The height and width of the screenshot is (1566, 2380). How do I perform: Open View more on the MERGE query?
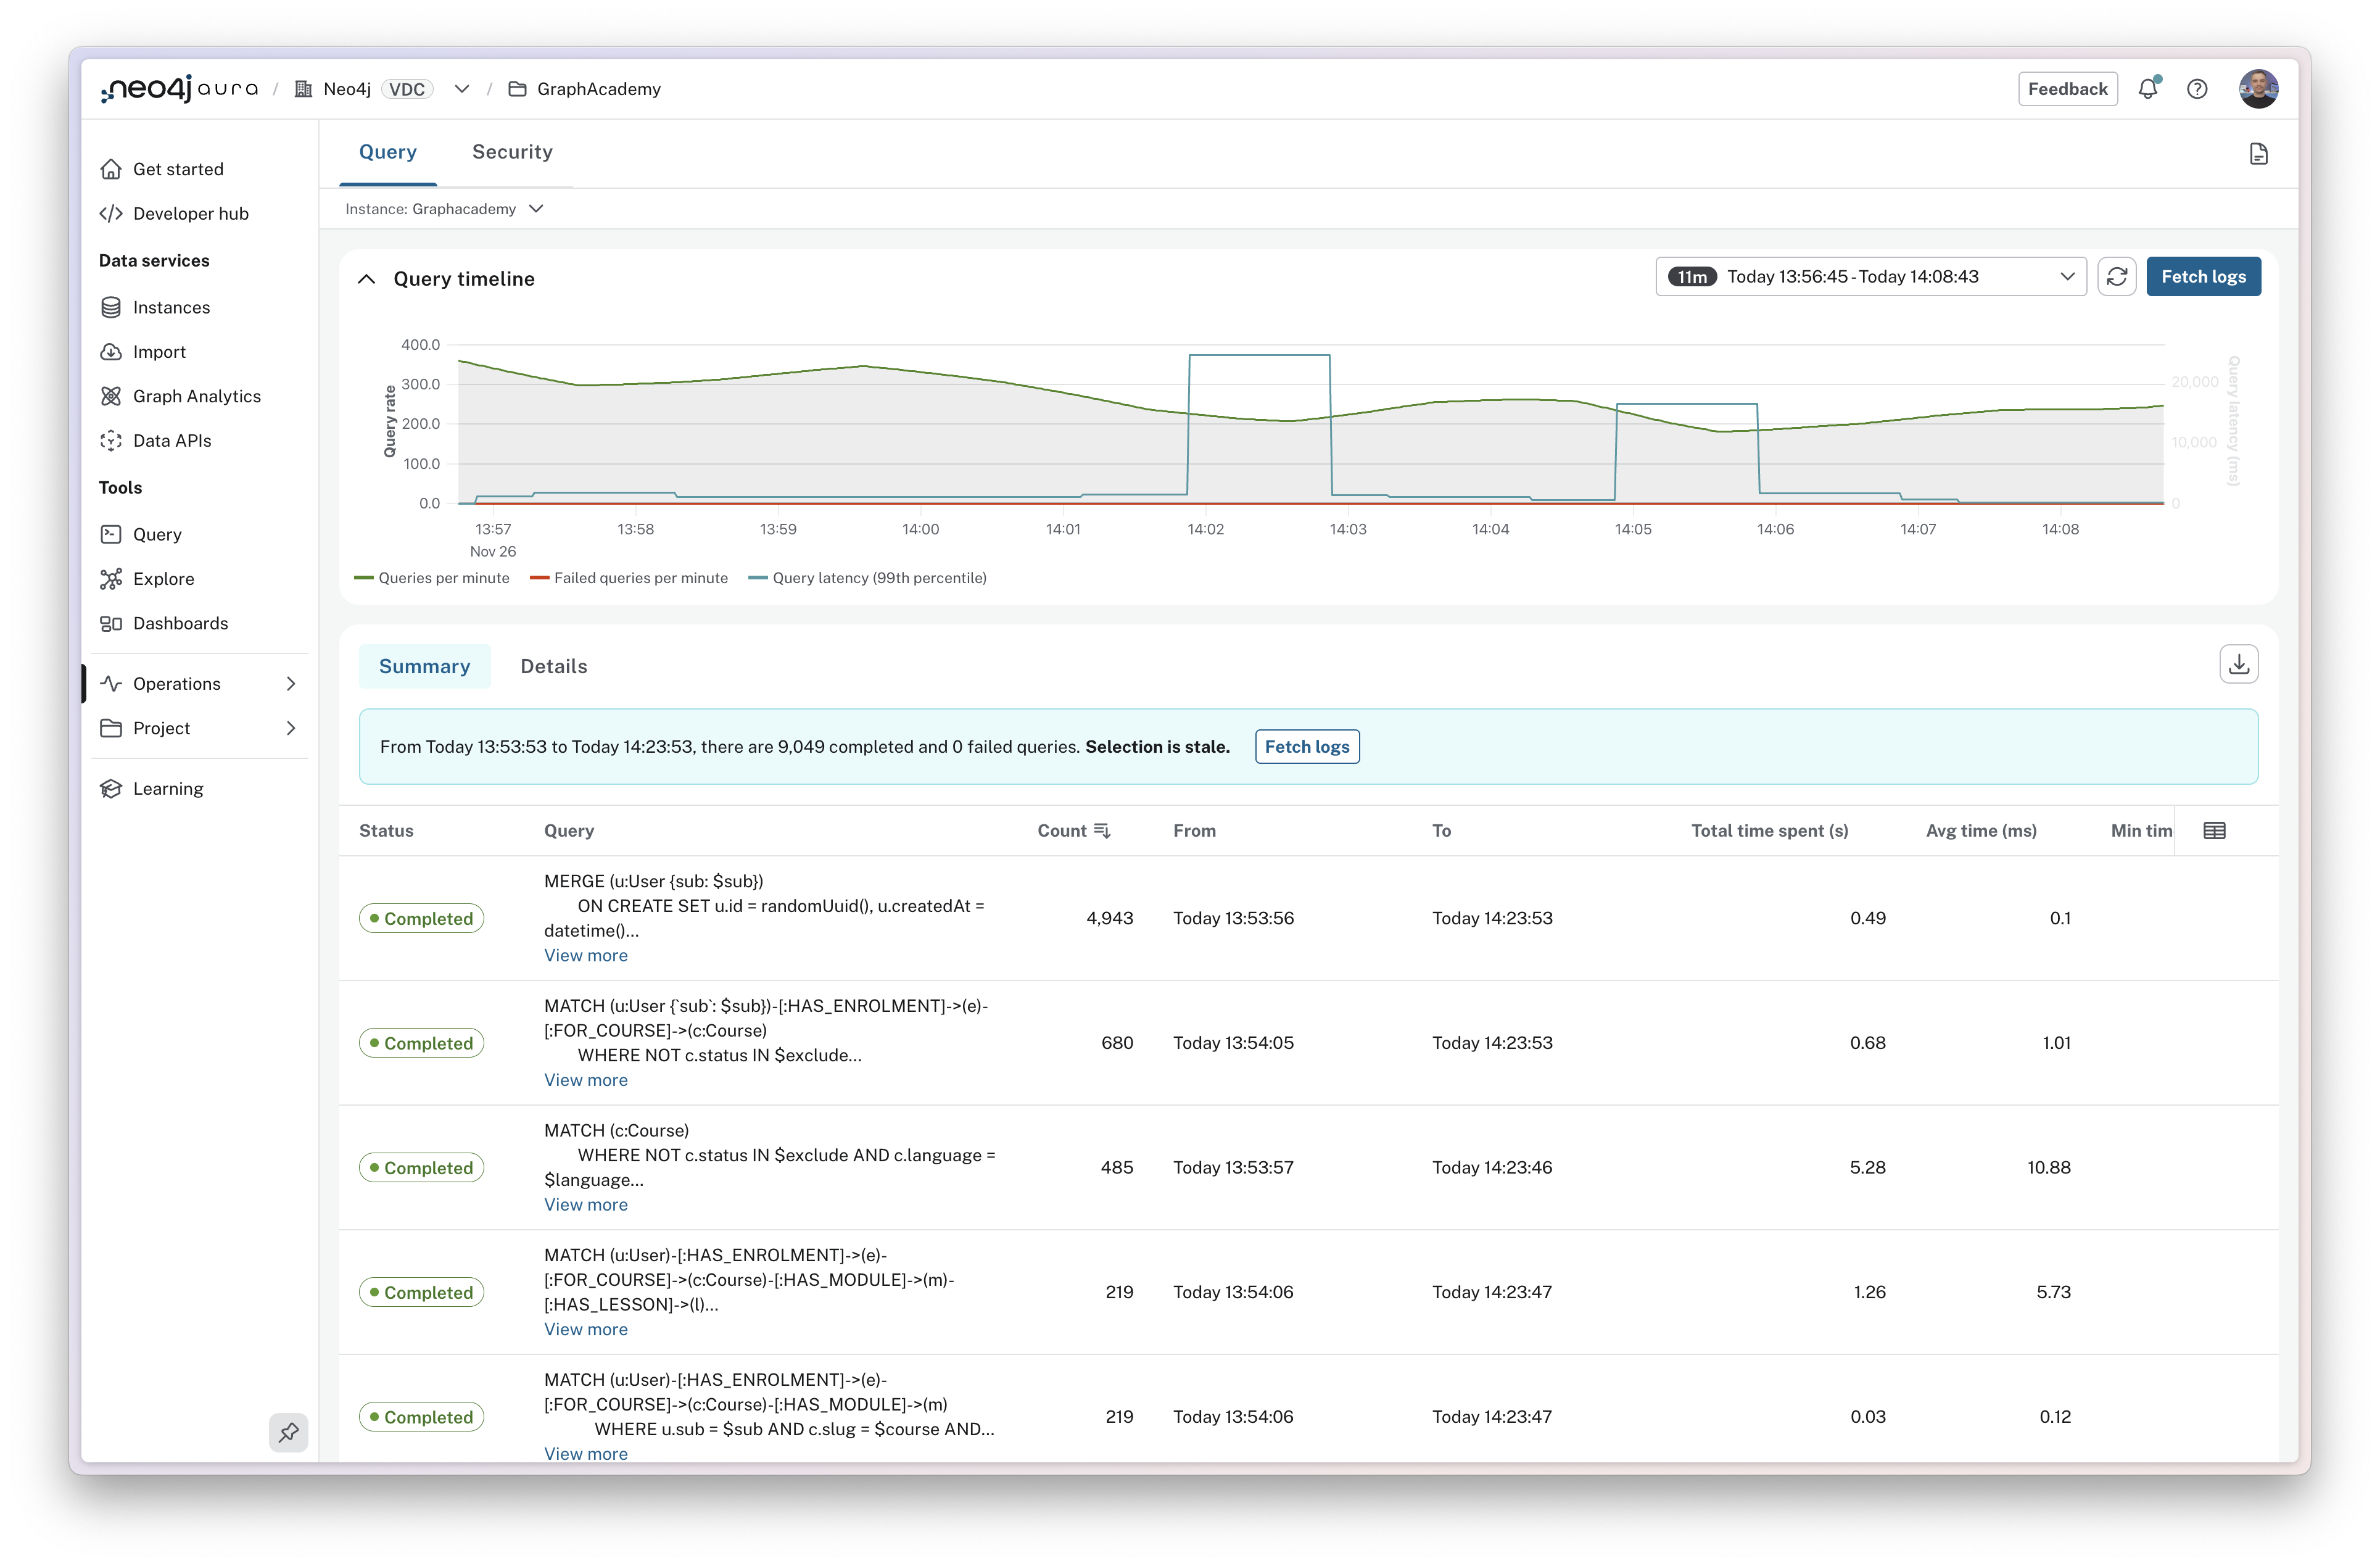pyautogui.click(x=585, y=955)
